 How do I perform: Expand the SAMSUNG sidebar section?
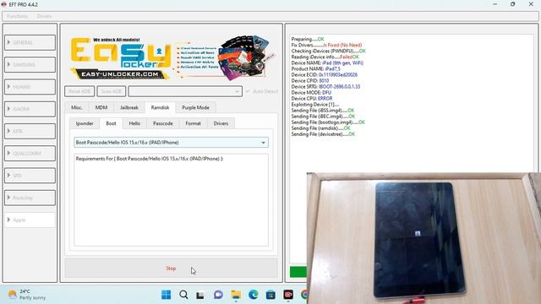point(30,64)
